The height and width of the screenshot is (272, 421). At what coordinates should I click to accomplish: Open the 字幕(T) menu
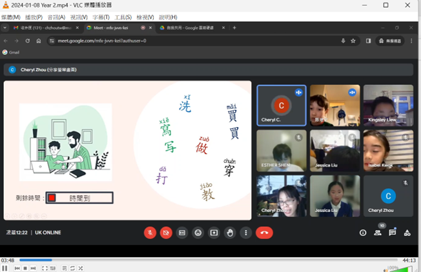(x=101, y=17)
